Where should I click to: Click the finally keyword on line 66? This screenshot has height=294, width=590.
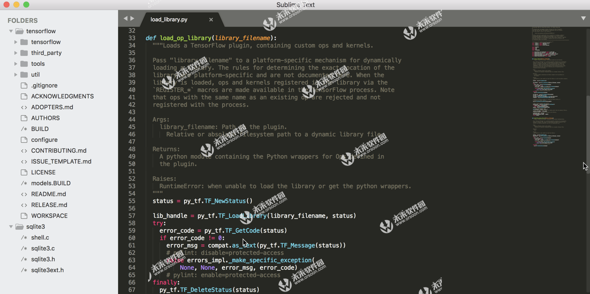pyautogui.click(x=165, y=282)
